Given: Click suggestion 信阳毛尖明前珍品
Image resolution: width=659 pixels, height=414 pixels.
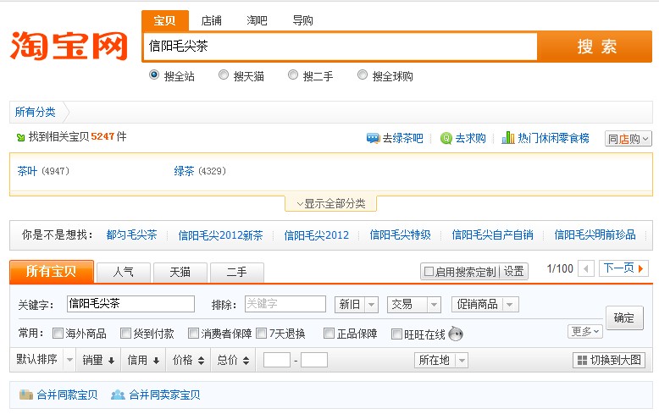Looking at the screenshot, I should pos(595,235).
